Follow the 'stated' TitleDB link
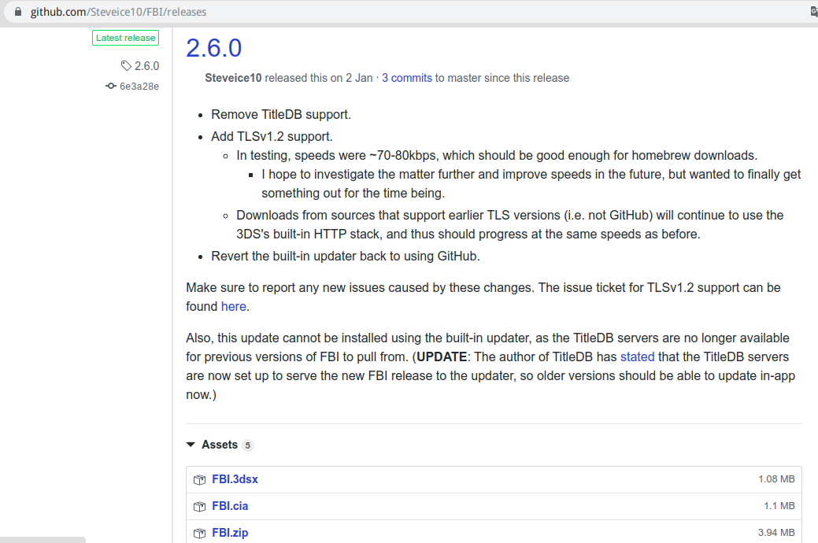This screenshot has width=818, height=543. (638, 356)
